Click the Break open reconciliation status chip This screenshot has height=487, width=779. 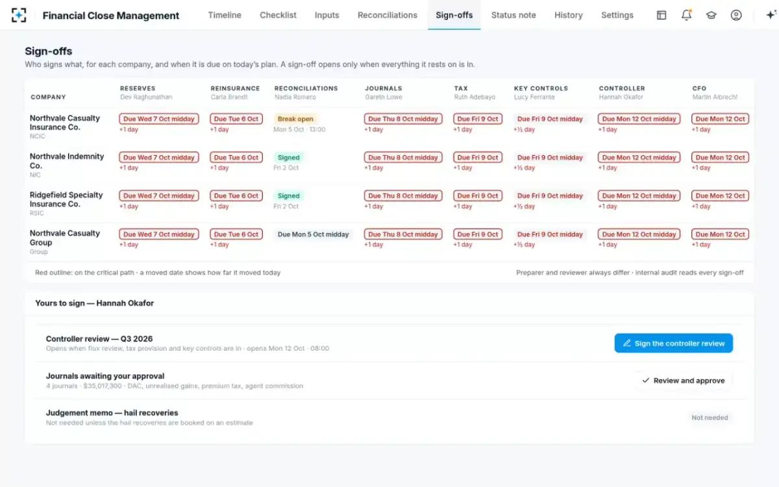coord(295,119)
